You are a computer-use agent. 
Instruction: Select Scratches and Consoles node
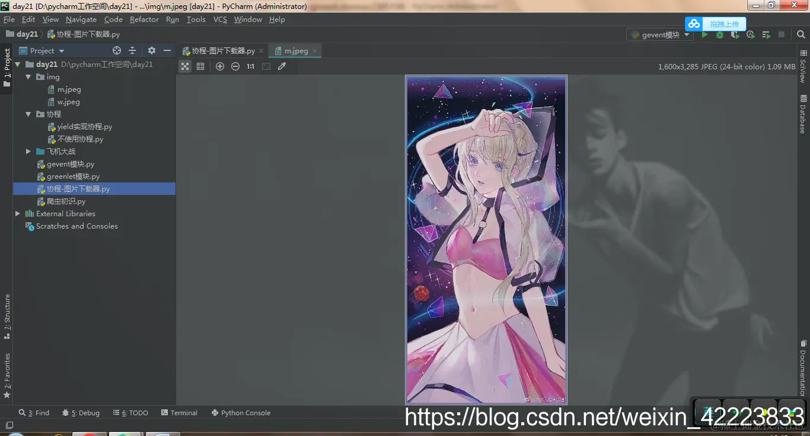pyautogui.click(x=76, y=226)
